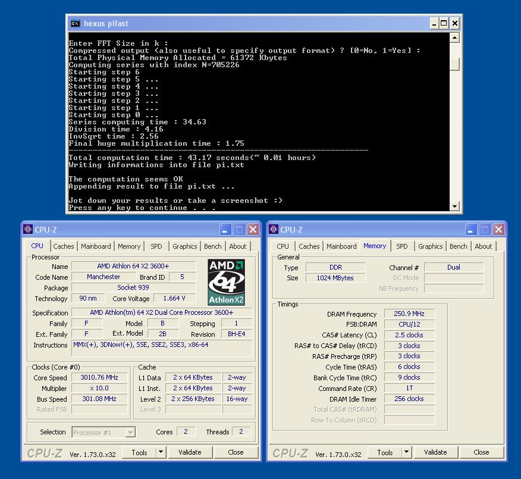Click the Specification field text

pos(162,312)
